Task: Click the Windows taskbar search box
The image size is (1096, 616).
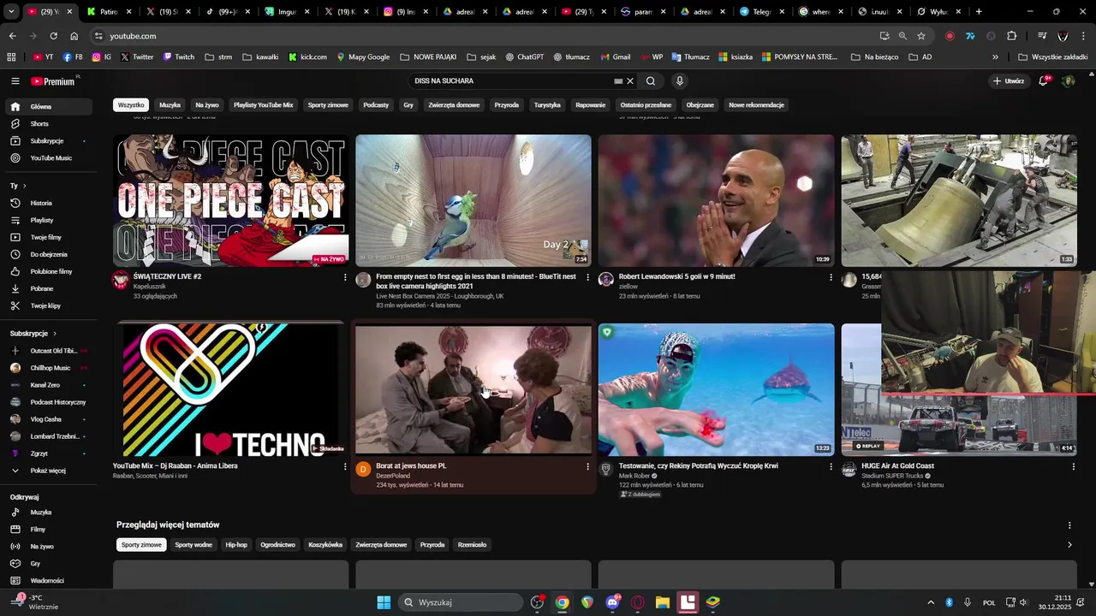Action: coord(461,602)
